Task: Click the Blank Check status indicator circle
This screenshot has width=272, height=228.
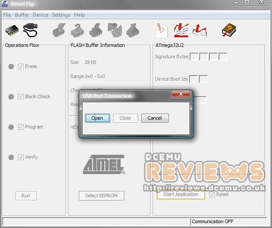Action: [x=11, y=97]
